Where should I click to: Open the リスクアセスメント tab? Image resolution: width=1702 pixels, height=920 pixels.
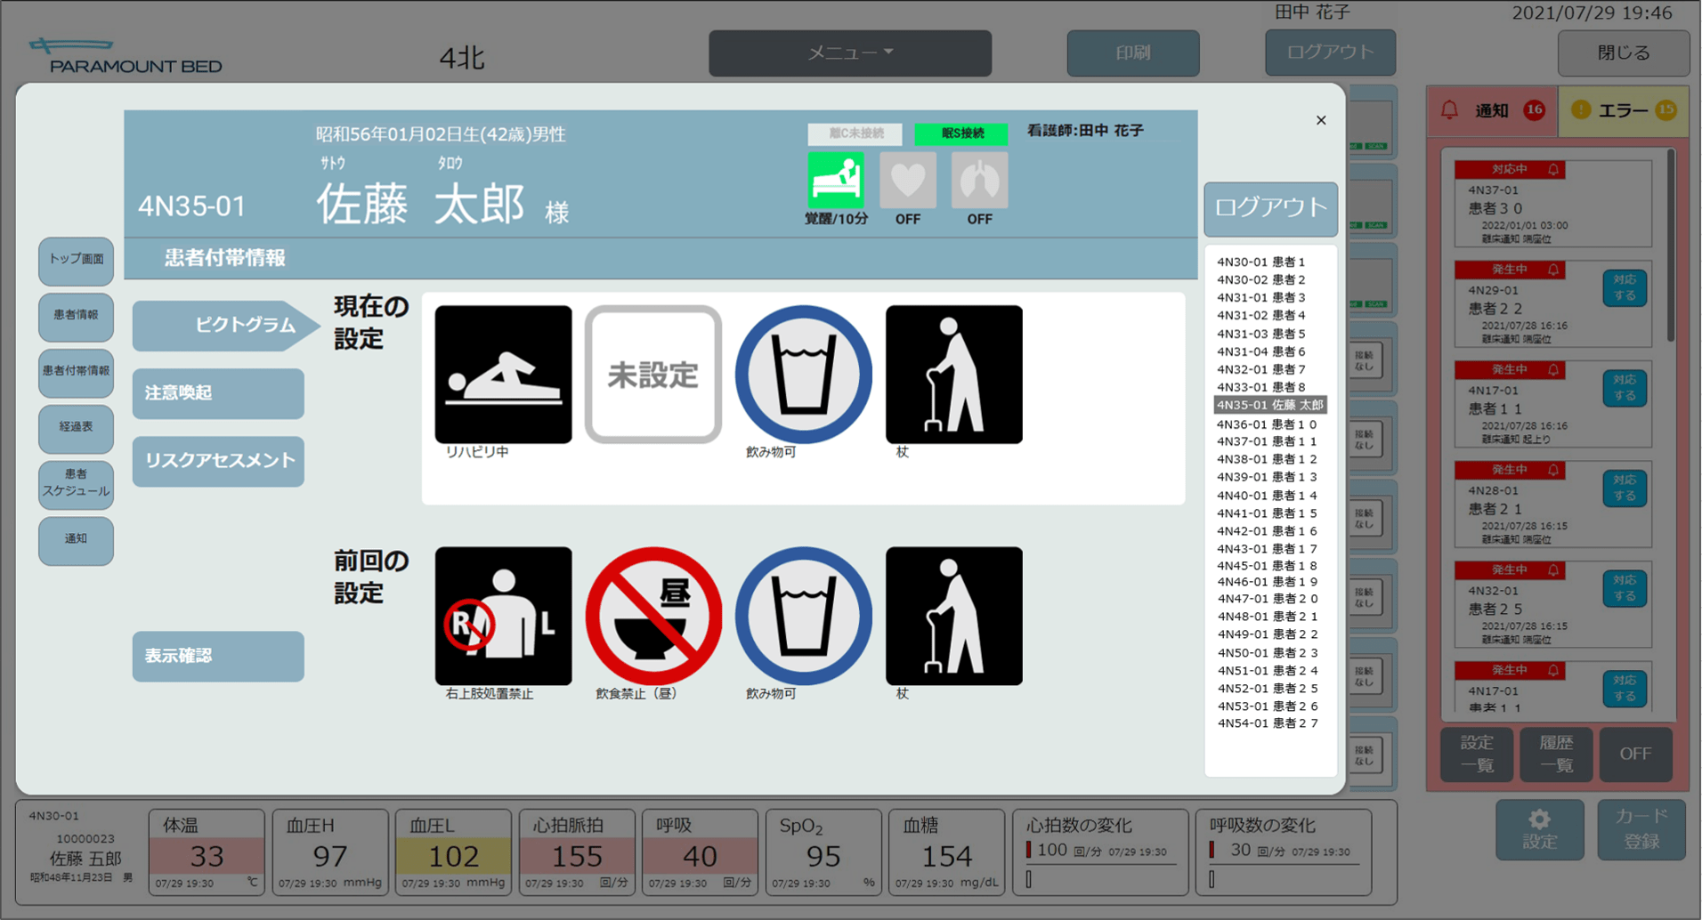tap(218, 461)
